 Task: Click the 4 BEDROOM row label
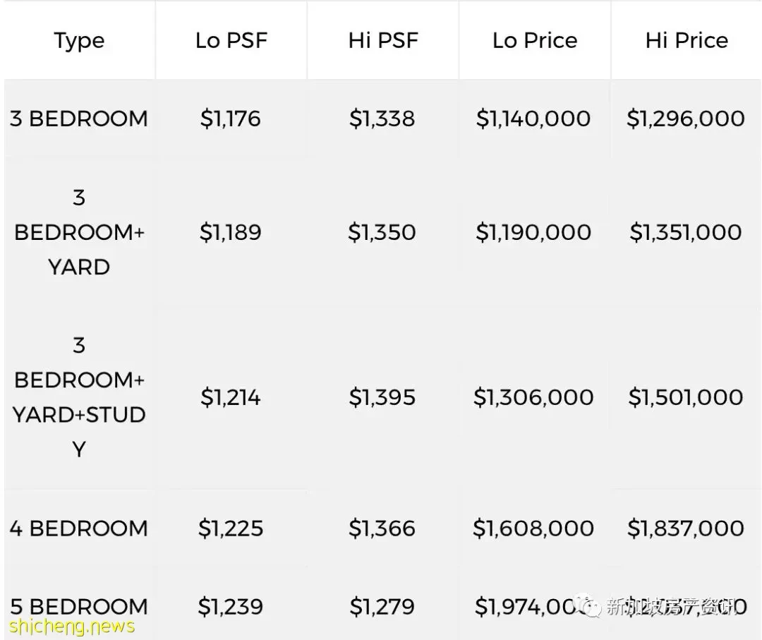click(x=79, y=529)
